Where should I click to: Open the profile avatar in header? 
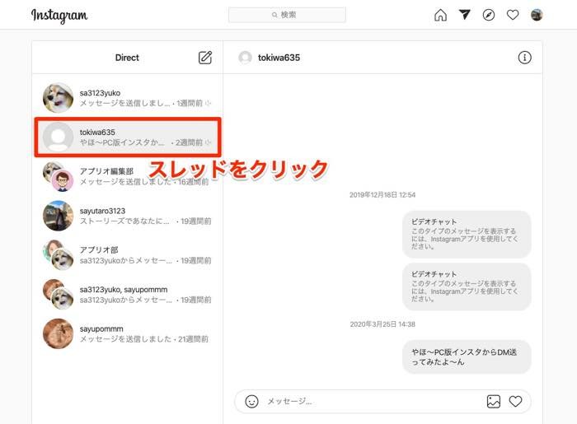tap(537, 15)
